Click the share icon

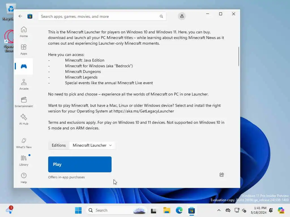[x=221, y=175]
